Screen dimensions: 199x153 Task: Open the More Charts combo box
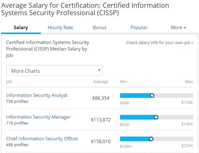[54, 71]
